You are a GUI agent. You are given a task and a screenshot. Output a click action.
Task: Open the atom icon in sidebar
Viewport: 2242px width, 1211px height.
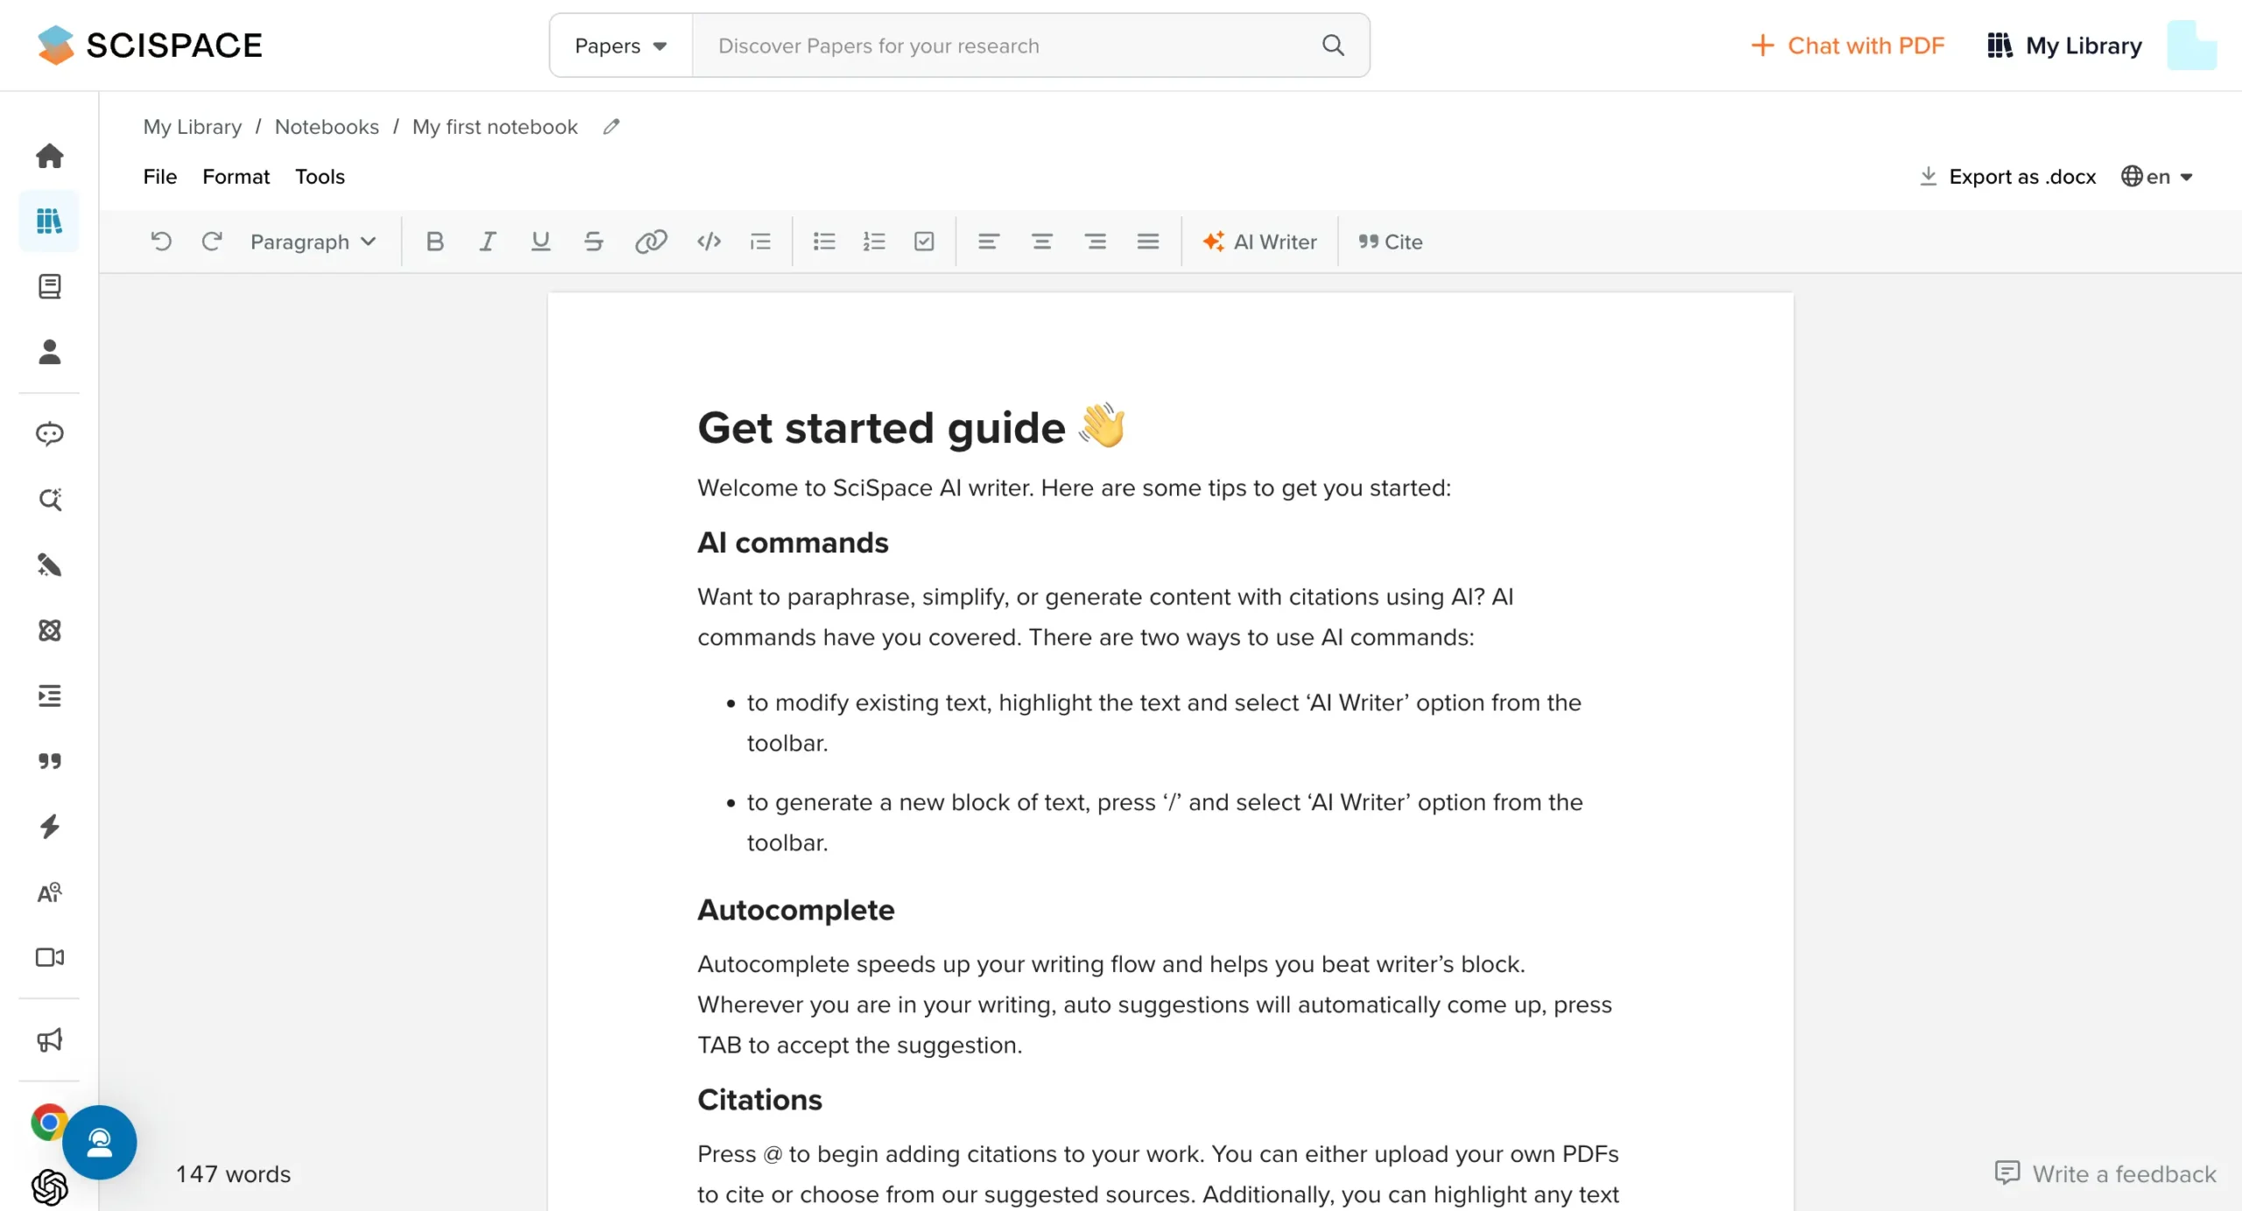tap(49, 630)
